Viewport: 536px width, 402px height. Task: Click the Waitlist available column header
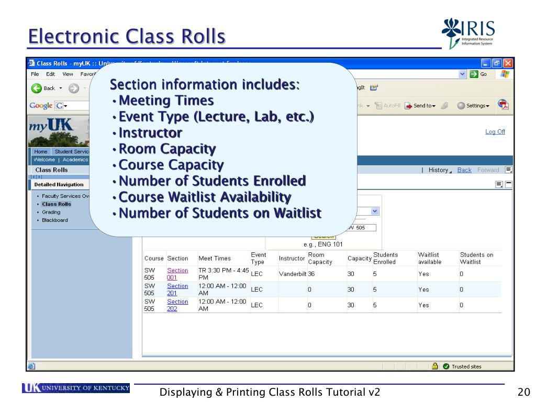click(430, 259)
